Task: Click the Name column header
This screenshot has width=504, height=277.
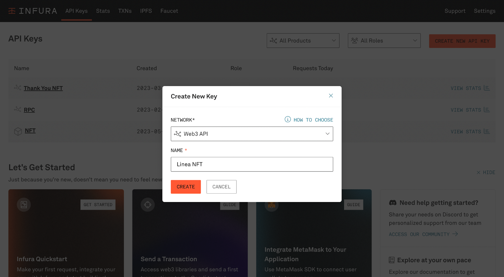Action: 22,68
